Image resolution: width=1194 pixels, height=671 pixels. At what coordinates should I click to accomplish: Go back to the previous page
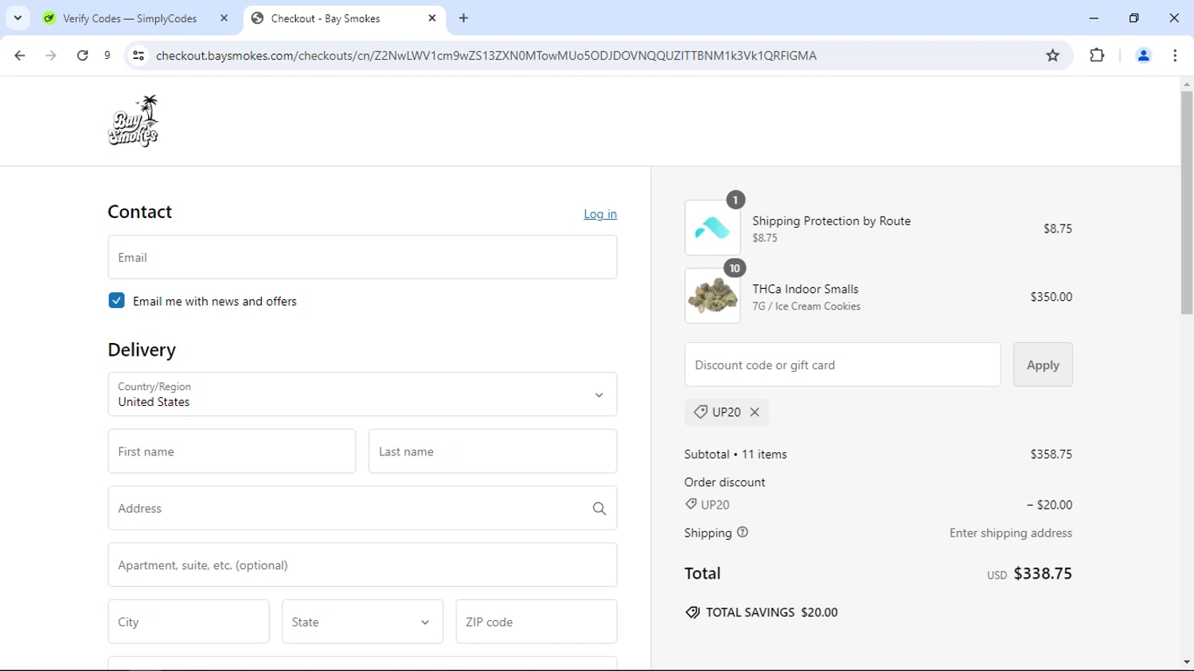click(20, 56)
